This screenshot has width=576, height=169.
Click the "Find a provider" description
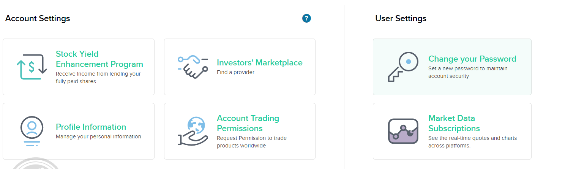coord(235,72)
